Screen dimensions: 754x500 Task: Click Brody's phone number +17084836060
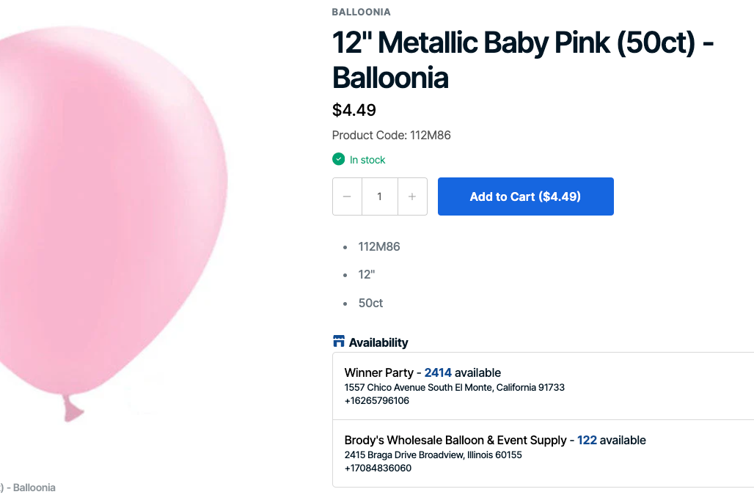point(378,468)
